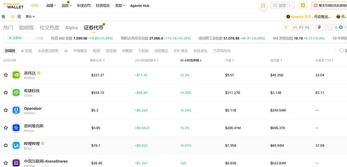Image resolution: width=347 pixels, height=167 pixels.
Task: Click the search input field
Action: (x=282, y=5)
